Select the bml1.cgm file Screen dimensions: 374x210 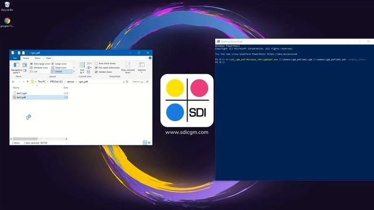pos(40,93)
